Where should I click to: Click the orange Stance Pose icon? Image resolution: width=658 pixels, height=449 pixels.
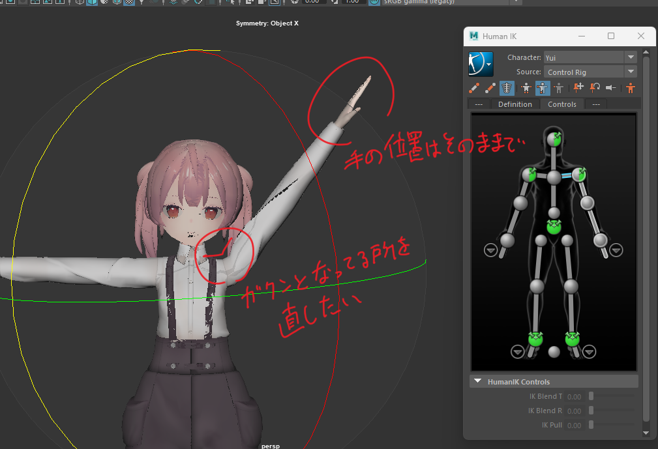click(x=631, y=88)
